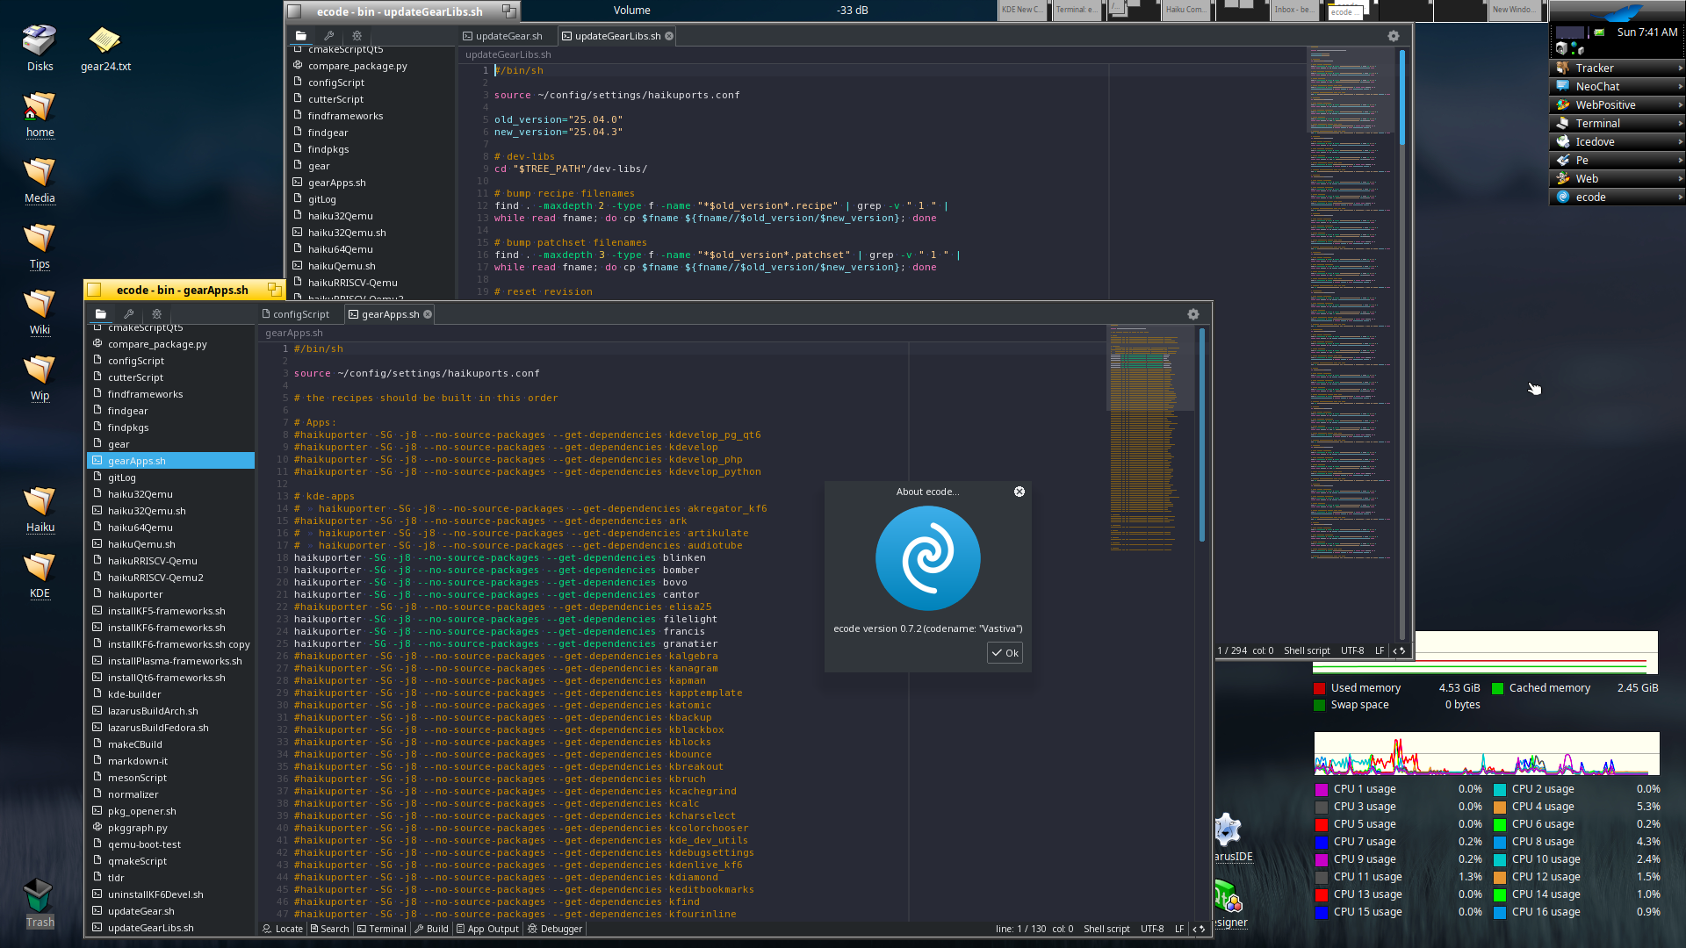The width and height of the screenshot is (1686, 948).
Task: Open the Search panel in status bar
Action: [x=329, y=929]
